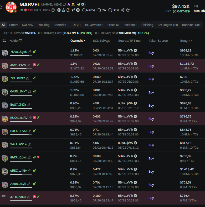Click the yellow warning circle icon in header

(68, 10)
